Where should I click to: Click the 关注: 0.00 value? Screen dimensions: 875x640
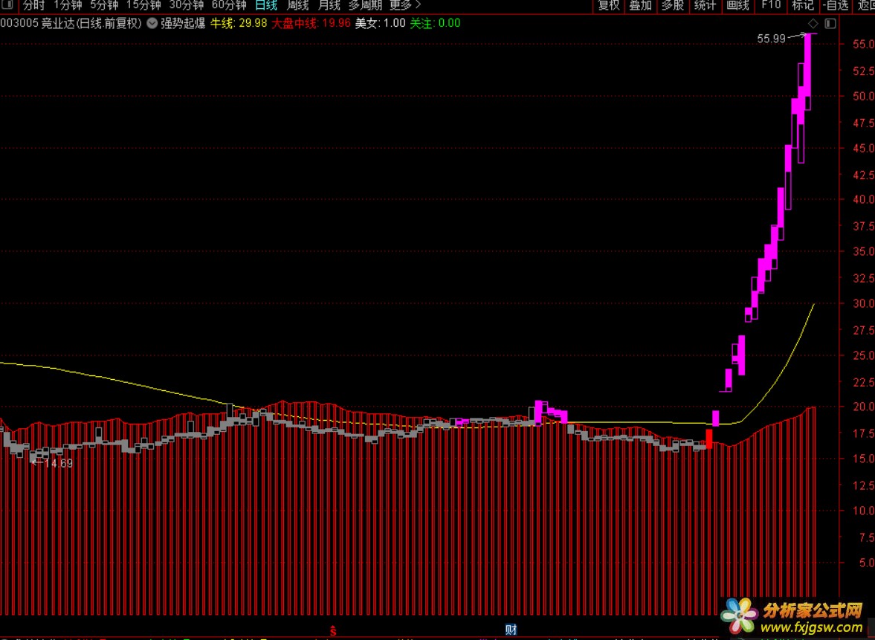click(435, 24)
